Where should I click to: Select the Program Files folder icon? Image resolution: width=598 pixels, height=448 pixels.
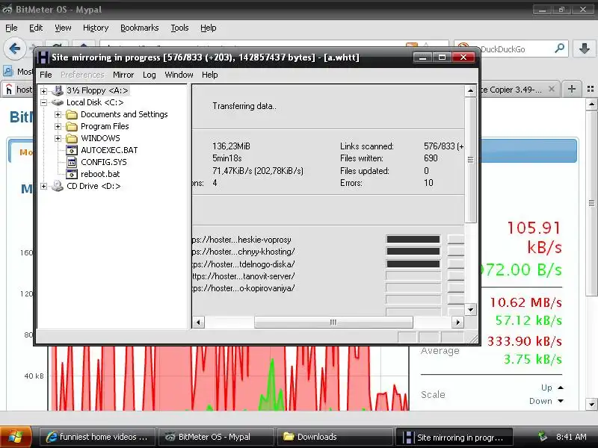click(x=72, y=126)
